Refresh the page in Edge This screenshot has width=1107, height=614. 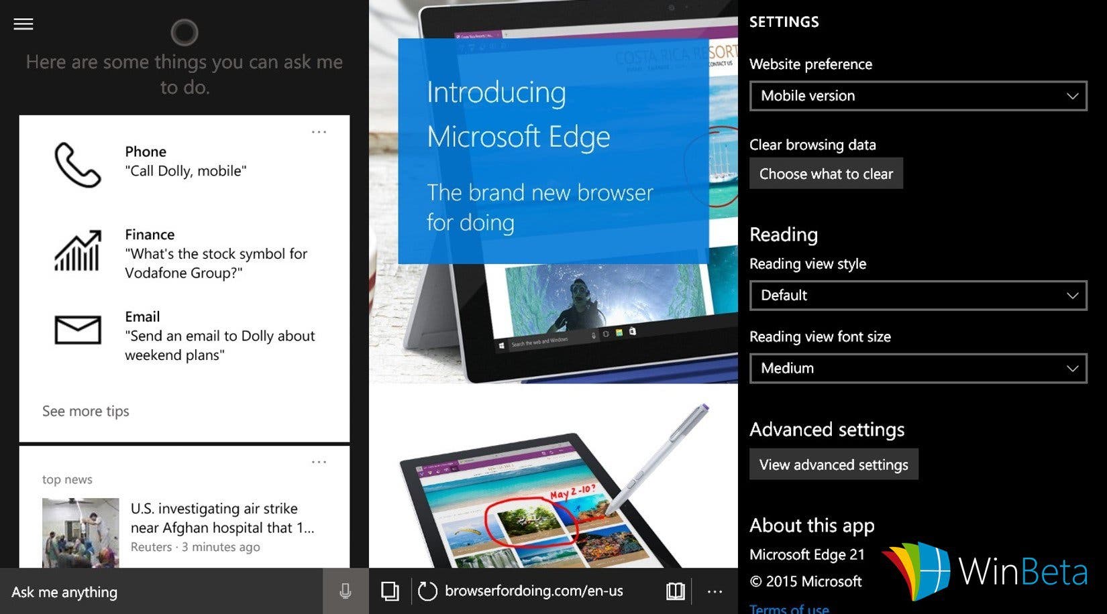click(x=427, y=591)
